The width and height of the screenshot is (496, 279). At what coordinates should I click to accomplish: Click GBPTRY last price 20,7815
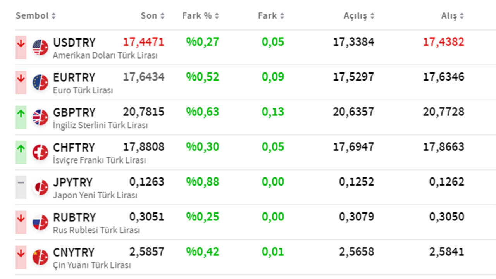coord(144,112)
